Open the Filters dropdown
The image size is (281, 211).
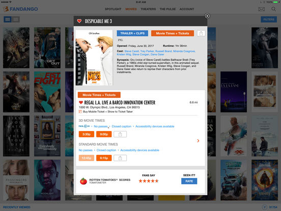[269, 19]
